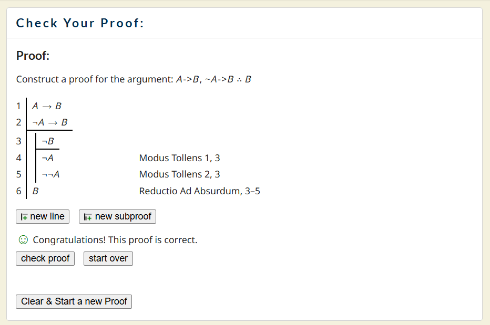Click the Check Your Proof heading

tap(80, 23)
